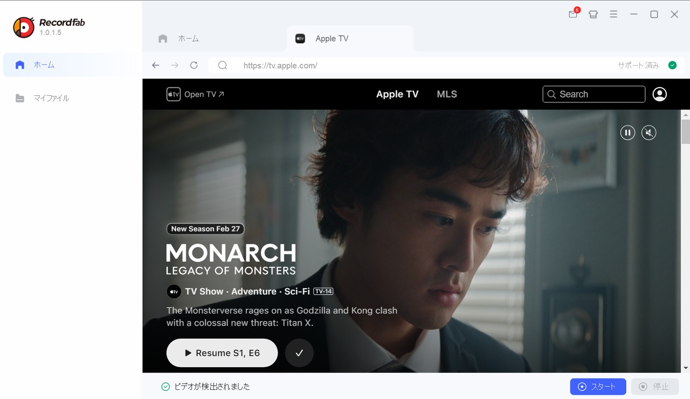
Task: Click Resume S1, E6 button
Action: click(222, 353)
